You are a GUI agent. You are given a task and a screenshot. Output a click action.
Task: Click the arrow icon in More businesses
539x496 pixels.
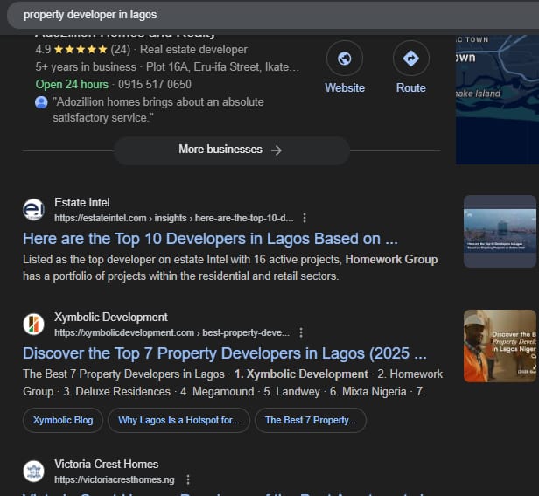point(276,150)
